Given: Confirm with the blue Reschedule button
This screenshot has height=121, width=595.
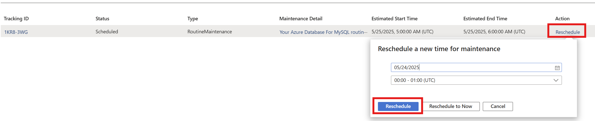Looking at the screenshot, I should [398, 106].
